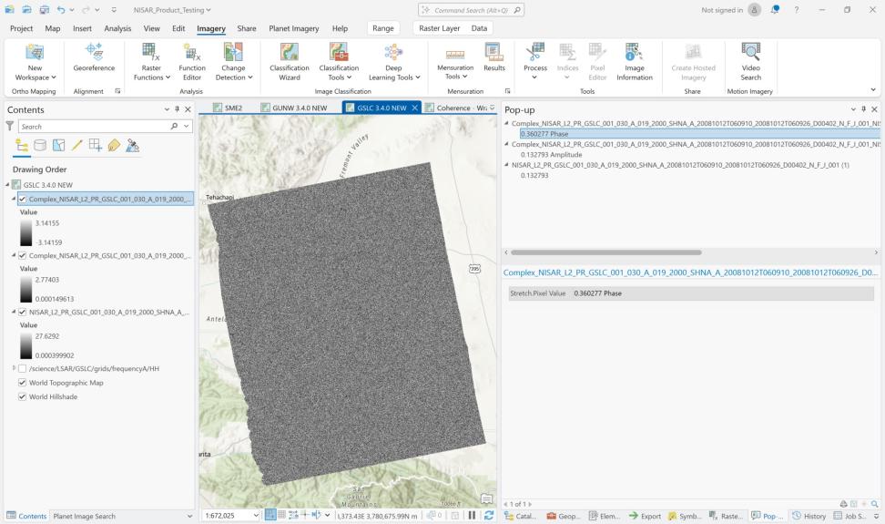This screenshot has height=524, width=885.
Task: Switch to List By Snapping
Action: (x=96, y=146)
